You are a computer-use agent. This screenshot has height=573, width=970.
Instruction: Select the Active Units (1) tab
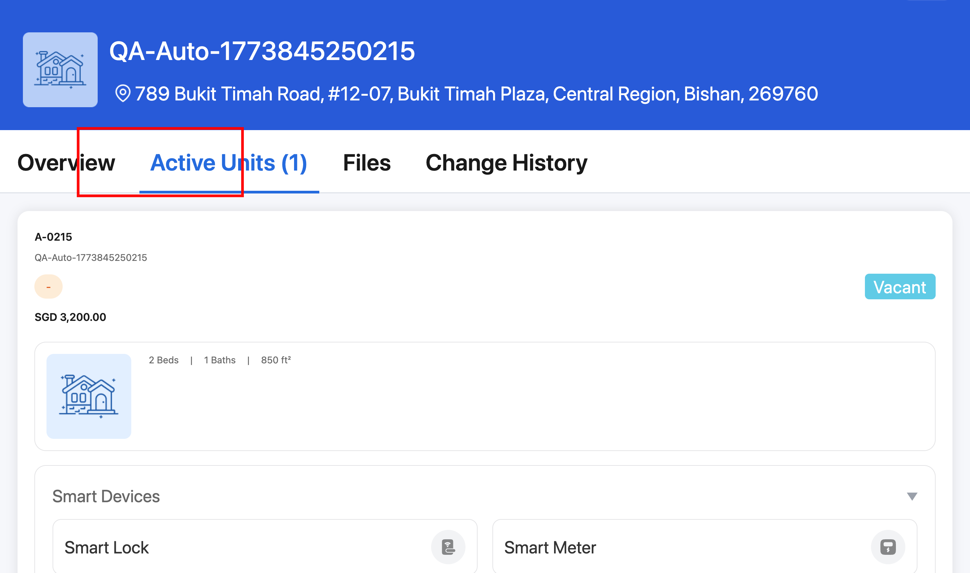[x=229, y=162]
